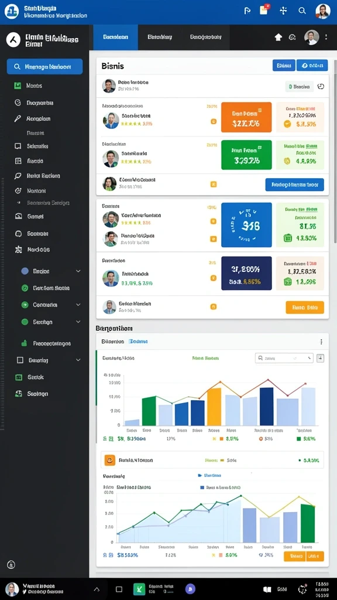Open the search dropdown field above the bar chart

(284, 358)
